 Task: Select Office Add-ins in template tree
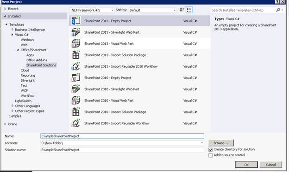(x=37, y=60)
